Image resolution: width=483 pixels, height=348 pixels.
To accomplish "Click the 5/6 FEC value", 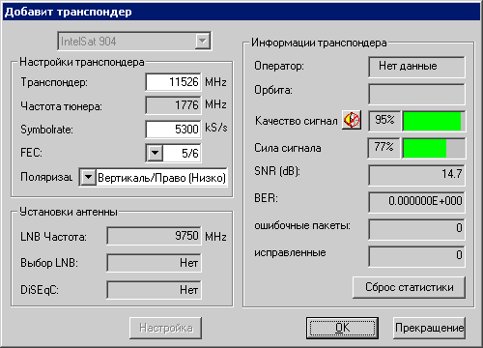I will tap(190, 153).
